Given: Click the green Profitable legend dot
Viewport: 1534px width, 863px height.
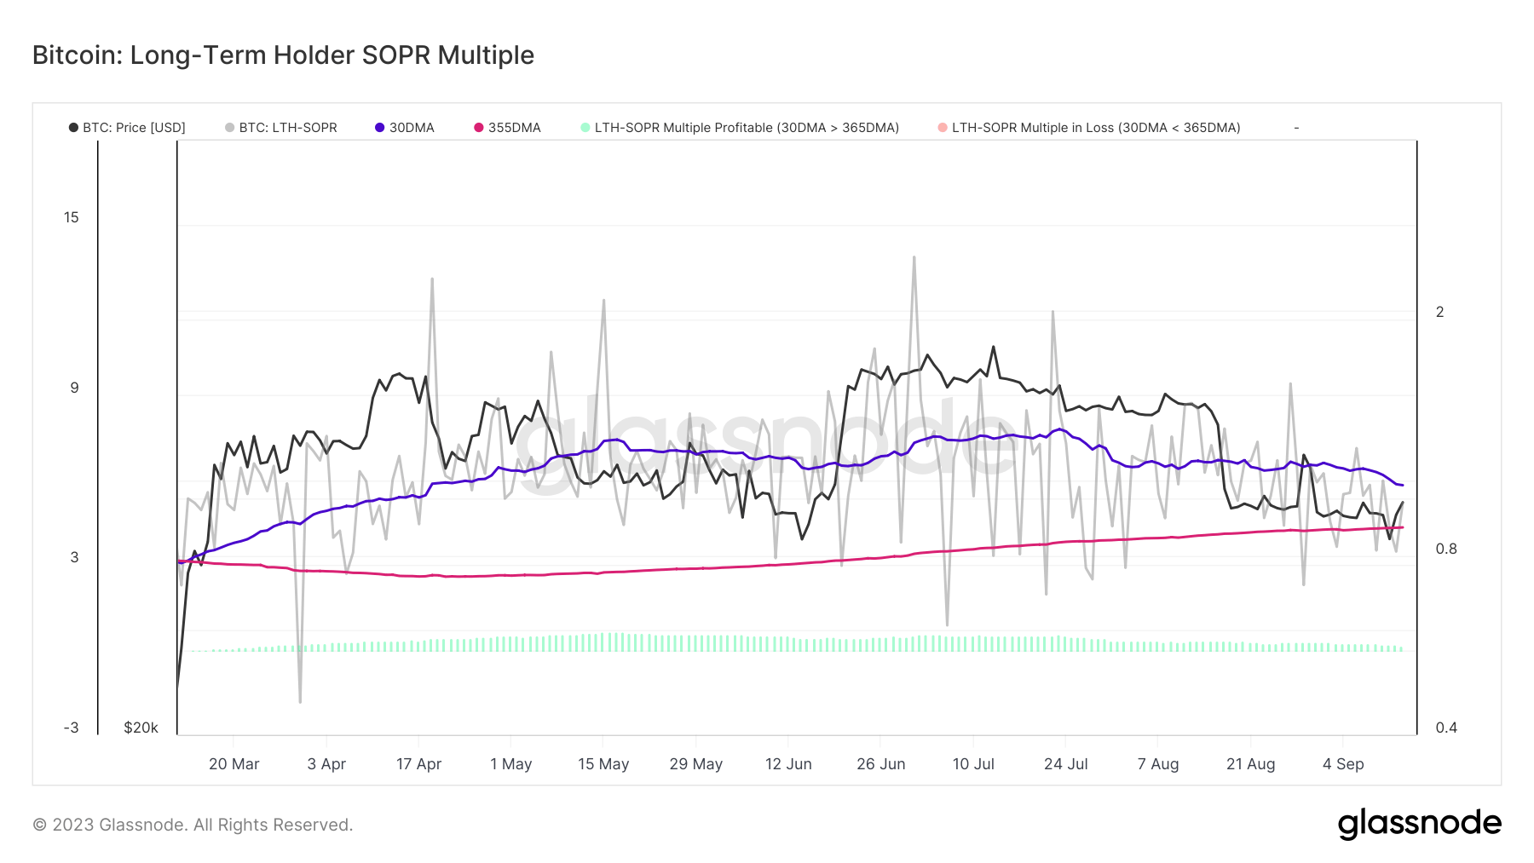Looking at the screenshot, I should click(585, 128).
